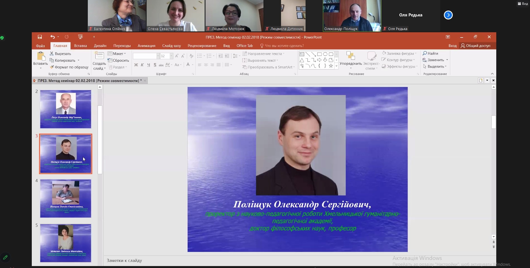
Task: Open the Design (Дизайн) ribbon tab
Action: 100,46
